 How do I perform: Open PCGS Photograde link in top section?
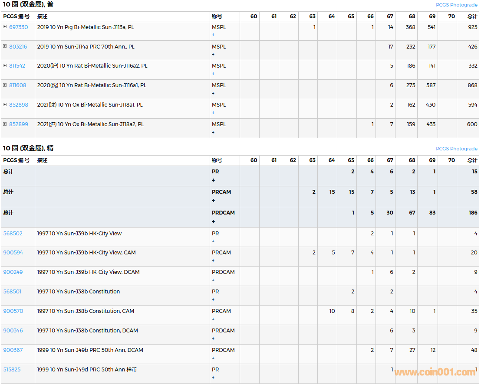pos(456,5)
